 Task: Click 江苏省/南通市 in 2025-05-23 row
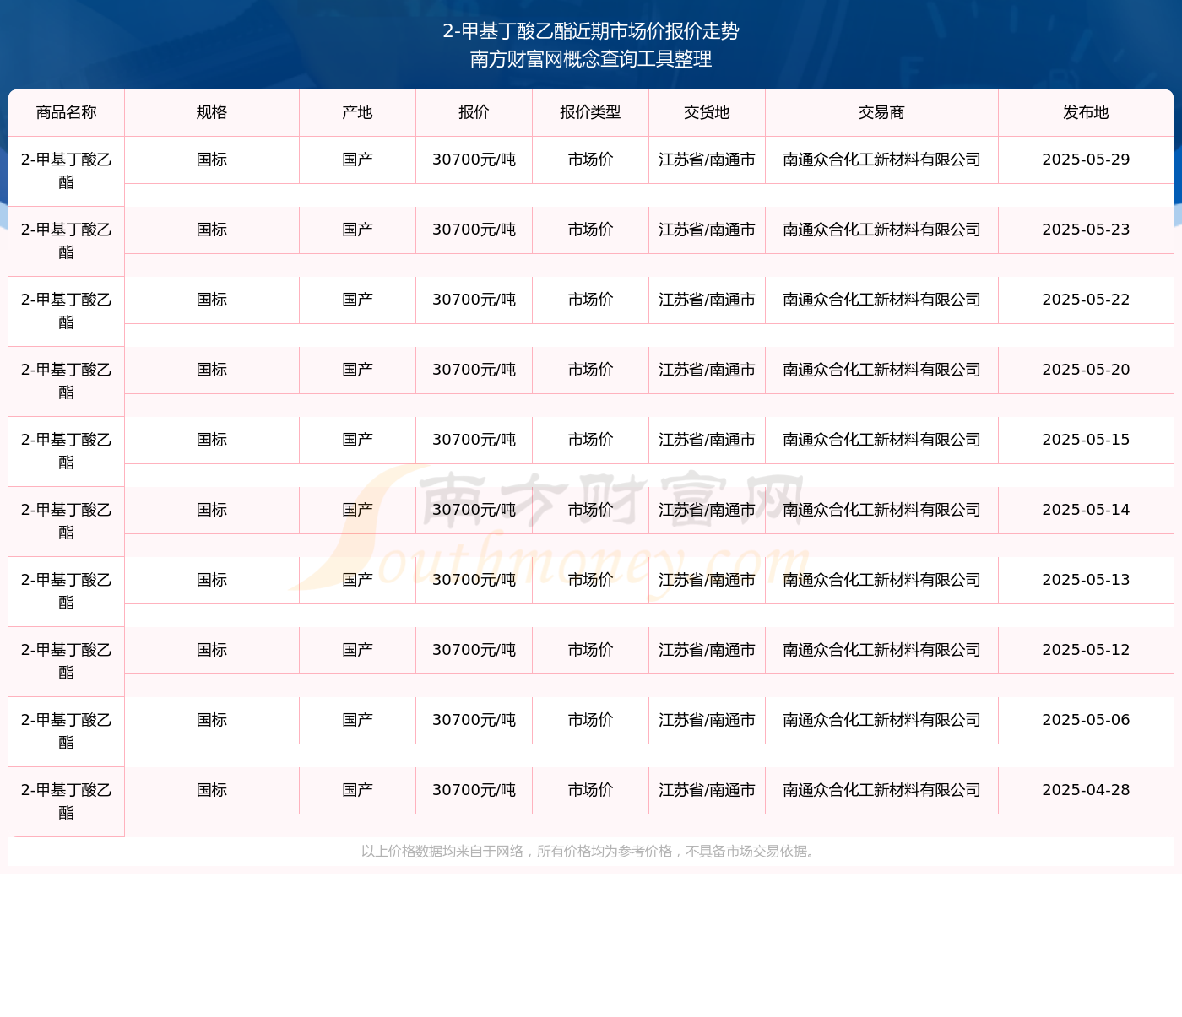click(x=708, y=230)
